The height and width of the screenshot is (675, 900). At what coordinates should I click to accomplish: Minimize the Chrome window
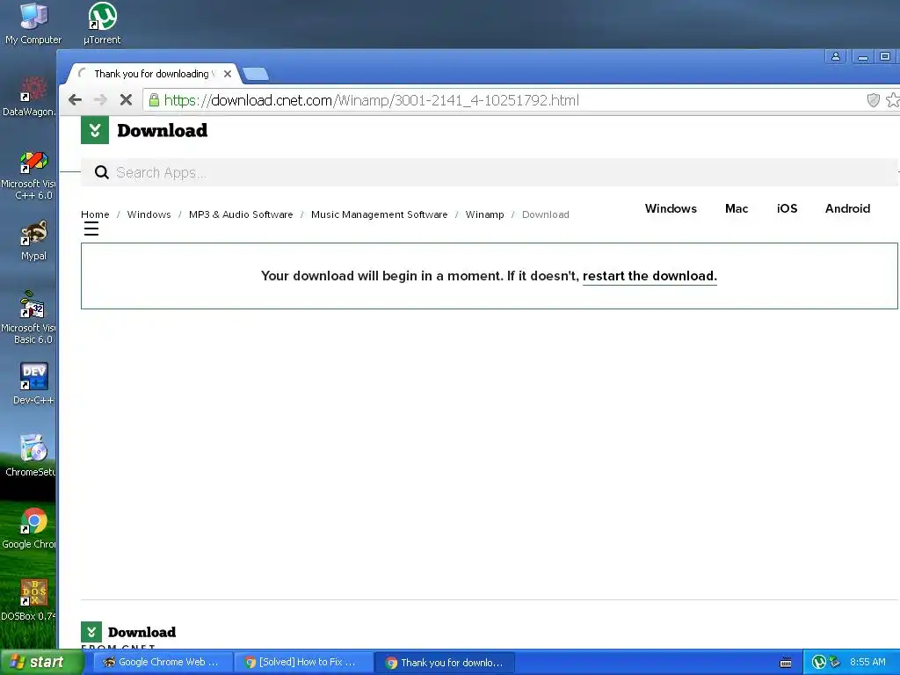pyautogui.click(x=862, y=56)
